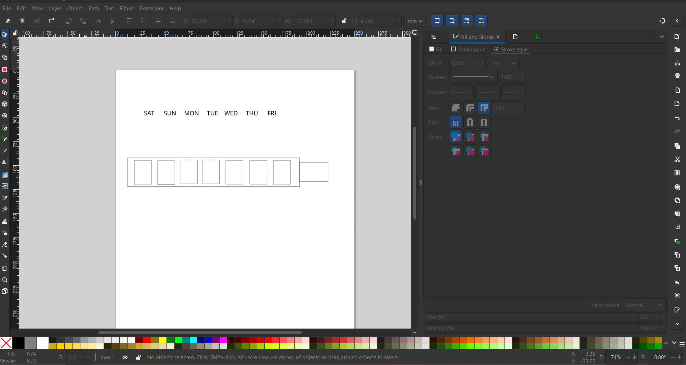The image size is (686, 365).
Task: Pick the black palette swatch
Action: tap(18, 343)
